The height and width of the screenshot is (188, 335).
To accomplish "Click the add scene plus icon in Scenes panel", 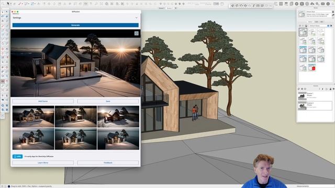I will click(302, 89).
